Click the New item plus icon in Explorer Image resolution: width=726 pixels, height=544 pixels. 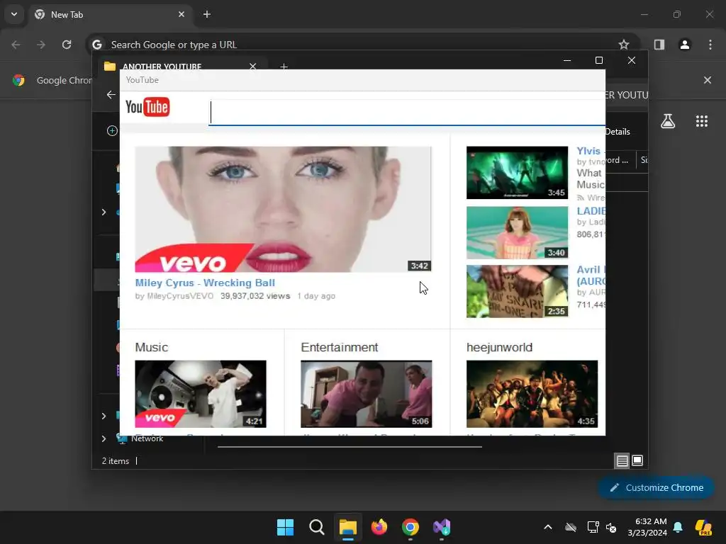pos(112,131)
